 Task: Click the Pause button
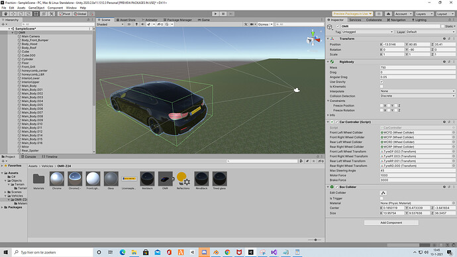[223, 14]
